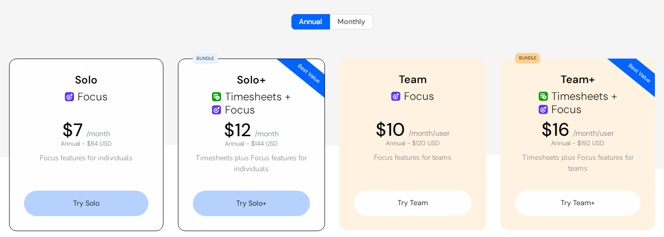
Task: Switch billing to Monthly
Action: [x=351, y=22]
